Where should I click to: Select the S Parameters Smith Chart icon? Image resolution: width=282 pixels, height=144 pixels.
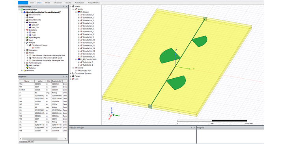coord(30,58)
